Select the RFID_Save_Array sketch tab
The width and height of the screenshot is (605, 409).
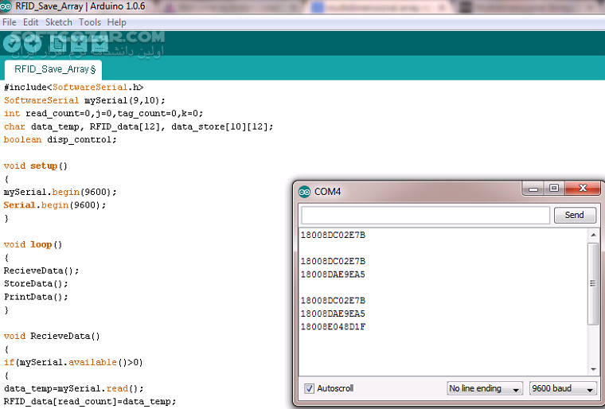[x=53, y=69]
